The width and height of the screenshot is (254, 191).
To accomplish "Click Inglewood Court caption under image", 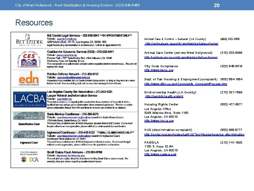I will (x=29, y=143).
